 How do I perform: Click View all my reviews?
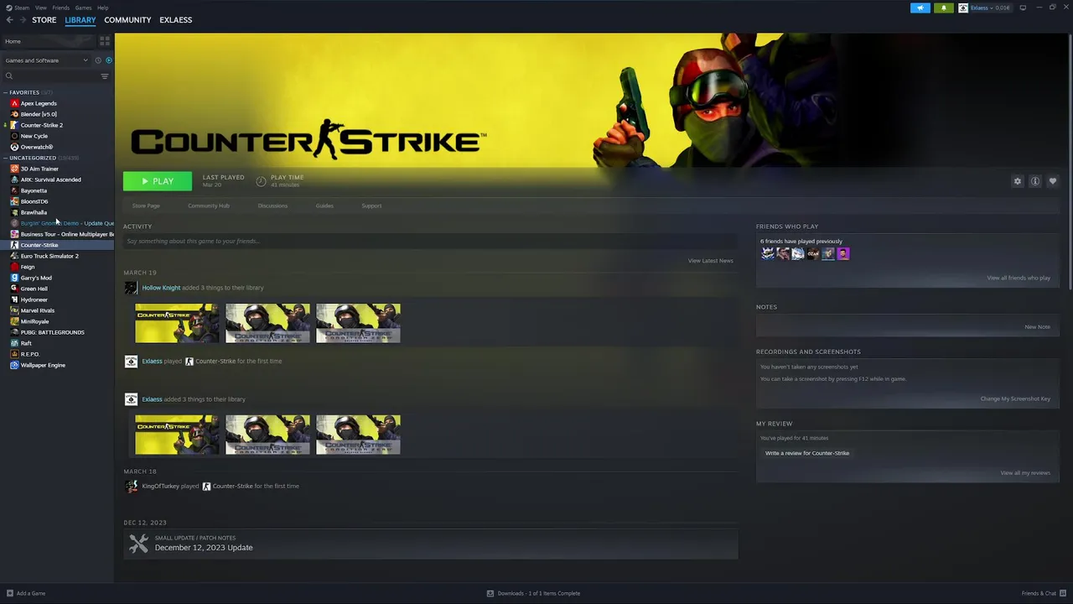[x=1025, y=472]
